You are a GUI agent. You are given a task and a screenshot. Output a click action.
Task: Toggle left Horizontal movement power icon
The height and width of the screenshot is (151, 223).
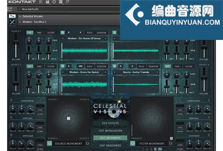click(11, 100)
